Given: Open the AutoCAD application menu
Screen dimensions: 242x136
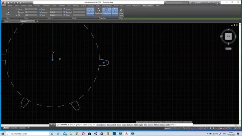Looking at the screenshot, I should tap(3, 3).
